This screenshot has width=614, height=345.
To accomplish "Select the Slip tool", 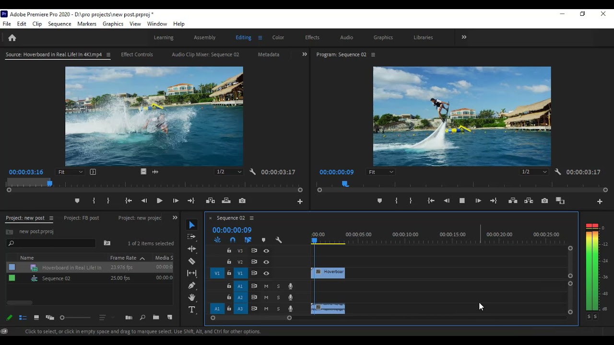I will [x=192, y=273].
